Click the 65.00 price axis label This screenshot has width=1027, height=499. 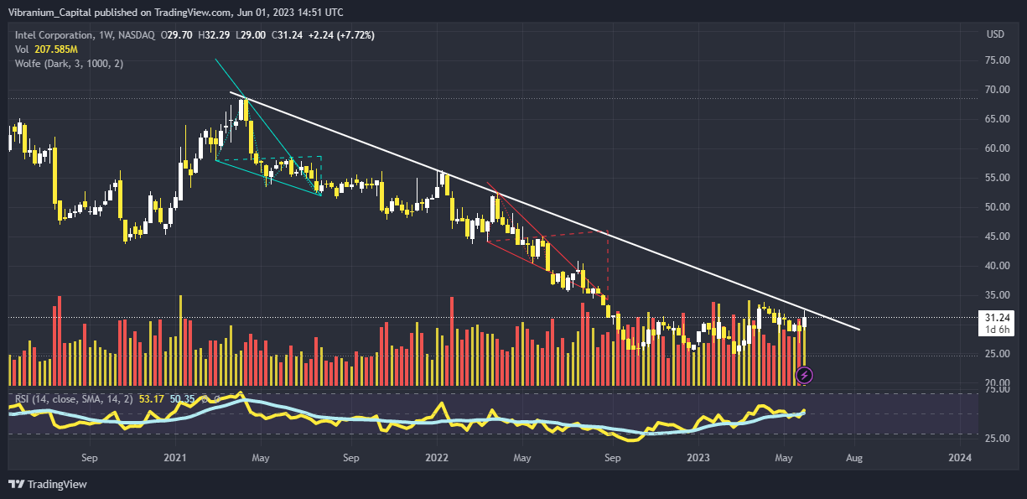pyautogui.click(x=998, y=119)
